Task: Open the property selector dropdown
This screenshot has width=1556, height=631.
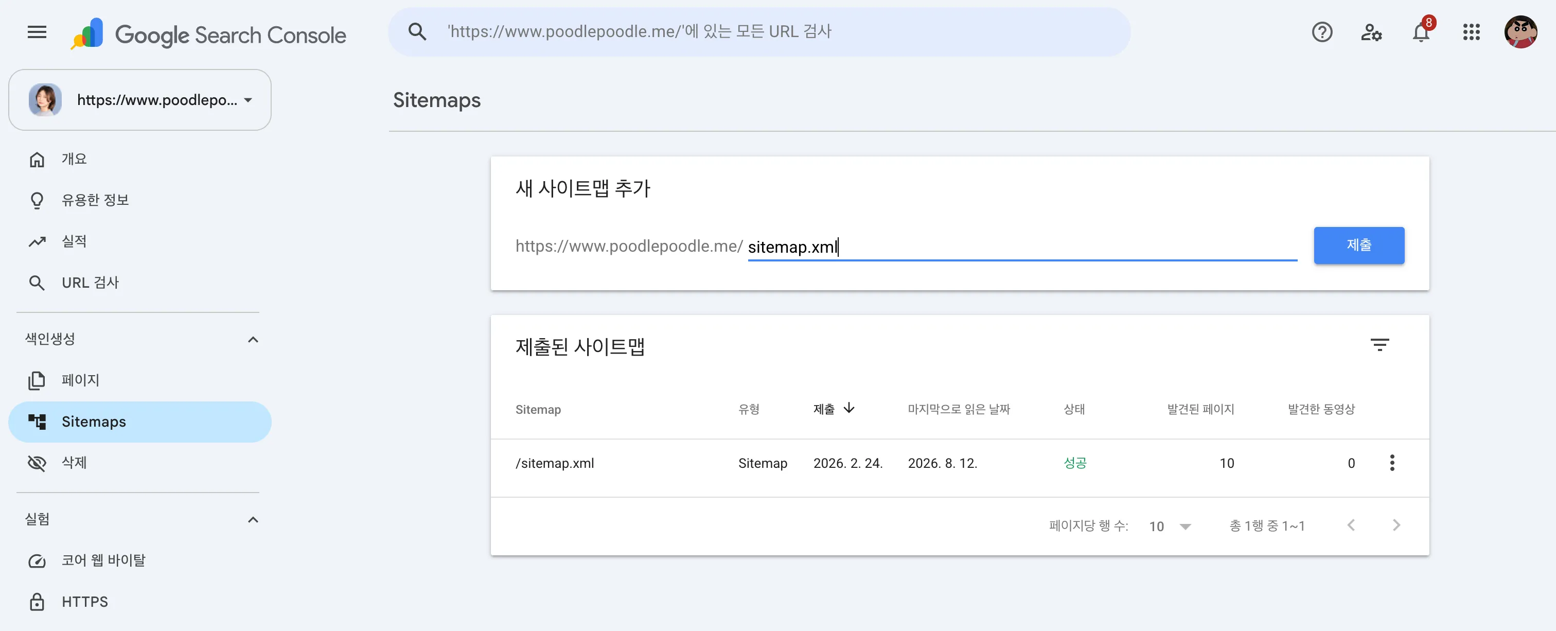Action: (x=140, y=100)
